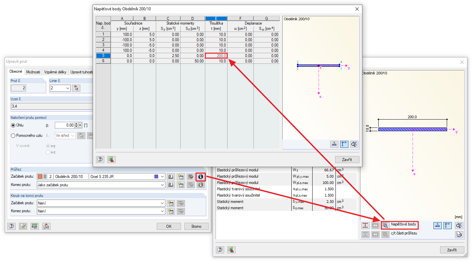
Task: Click stress points icon beside Napěťové body label
Action: pyautogui.click(x=385, y=225)
